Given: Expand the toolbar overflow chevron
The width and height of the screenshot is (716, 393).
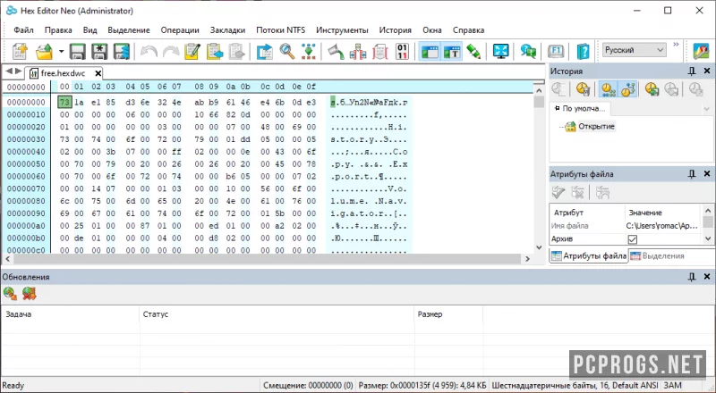Looking at the screenshot, I should pos(677,45).
